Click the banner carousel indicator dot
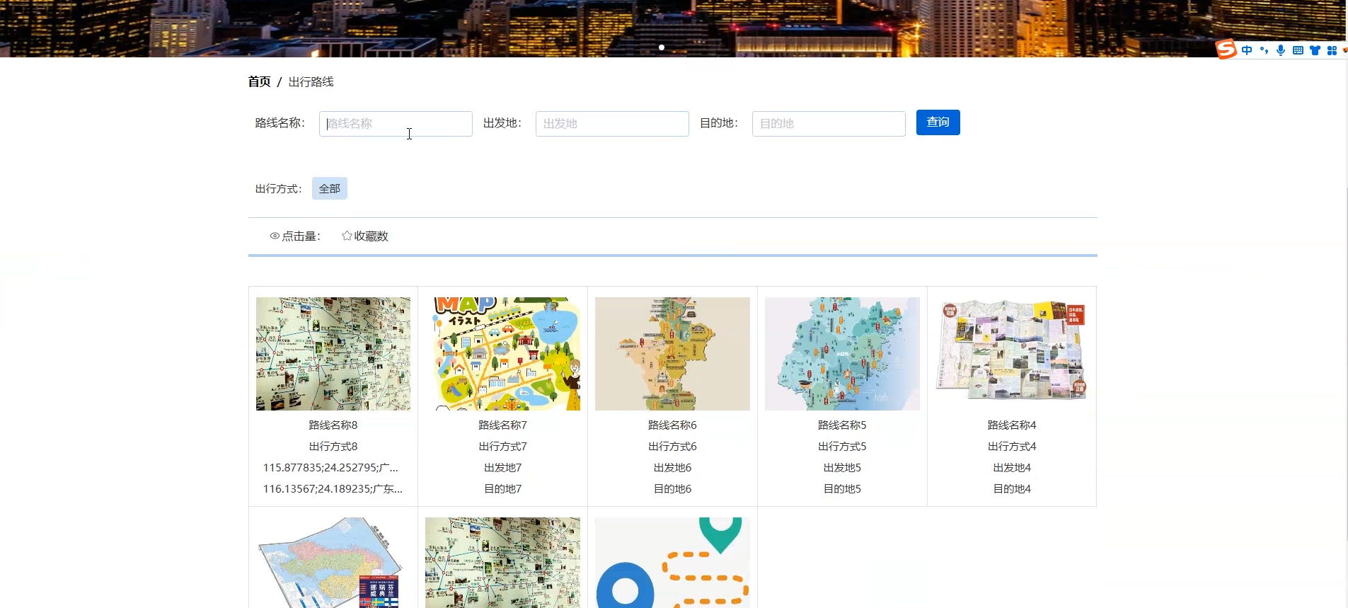 click(662, 47)
